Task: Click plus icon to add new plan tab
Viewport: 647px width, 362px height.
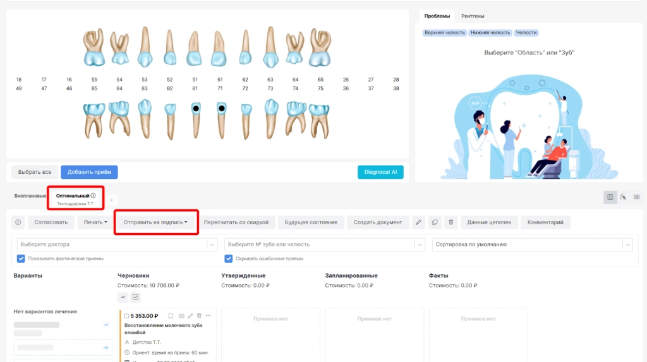Action: click(112, 200)
